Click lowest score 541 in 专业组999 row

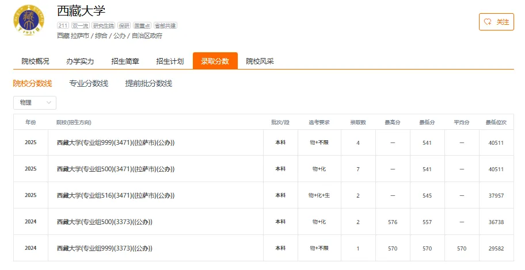click(427, 143)
